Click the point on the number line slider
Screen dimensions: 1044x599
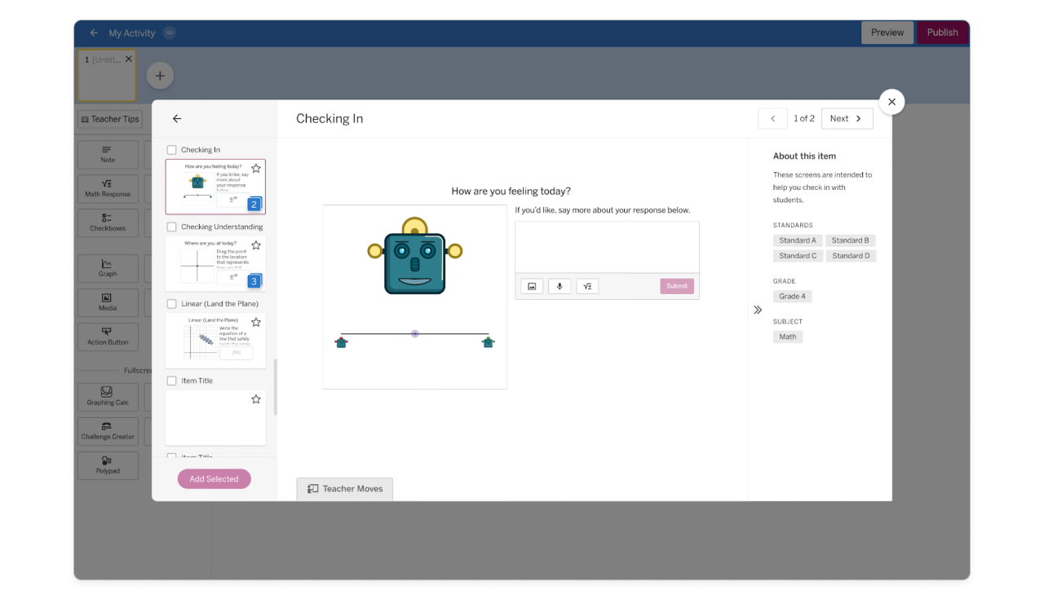pyautogui.click(x=414, y=333)
